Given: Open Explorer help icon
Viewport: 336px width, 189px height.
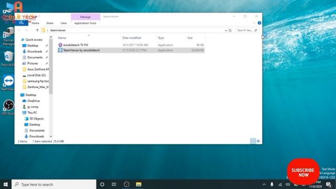Looking at the screenshot, I should tap(259, 23).
